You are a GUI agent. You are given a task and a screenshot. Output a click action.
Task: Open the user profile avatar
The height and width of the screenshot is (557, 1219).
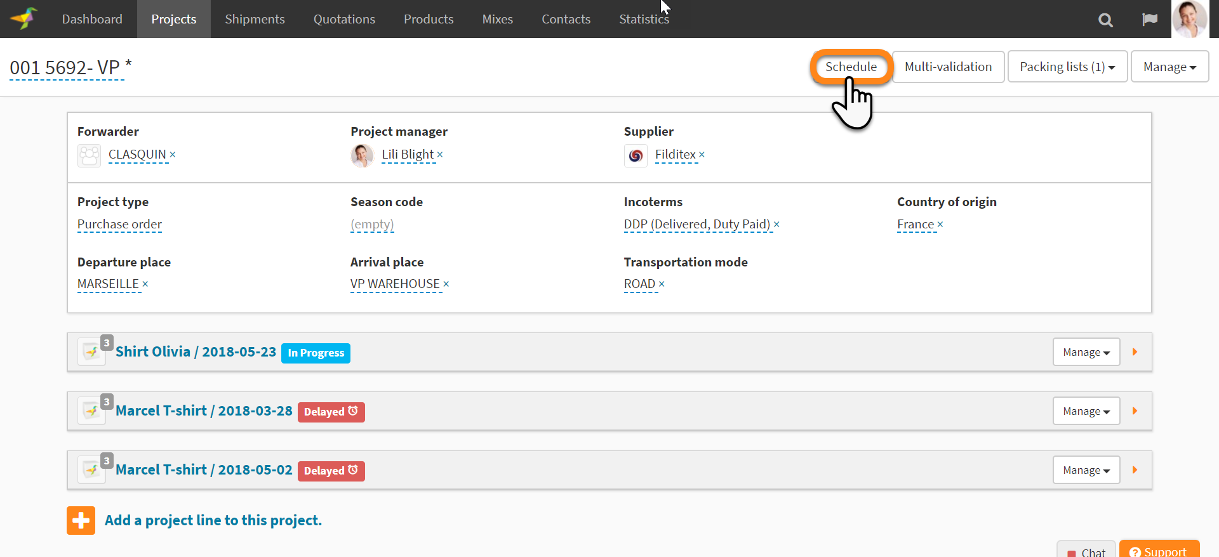[x=1189, y=19]
